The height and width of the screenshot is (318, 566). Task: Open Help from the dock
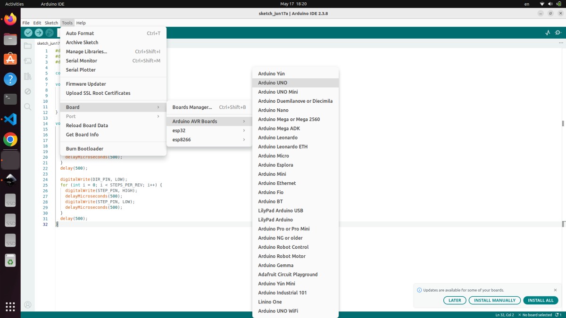pyautogui.click(x=10, y=79)
